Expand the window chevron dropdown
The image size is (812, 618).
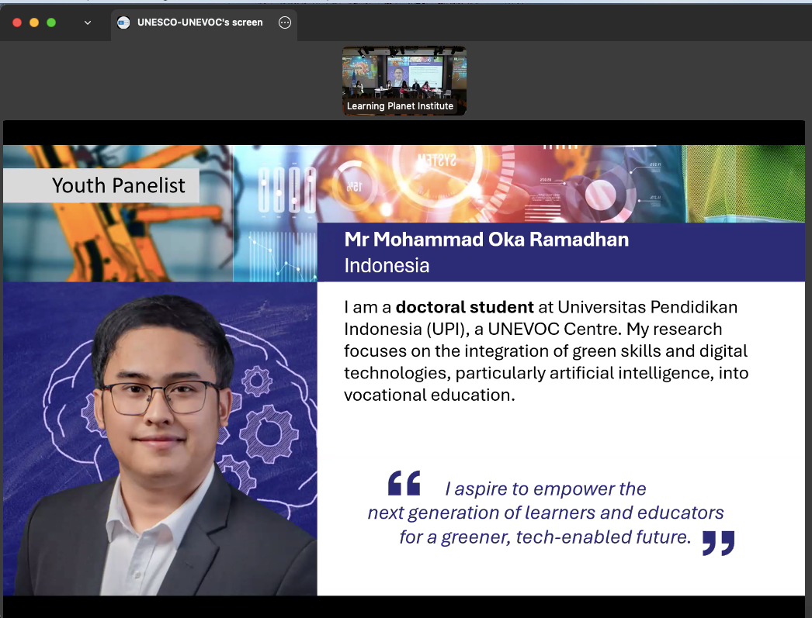(x=88, y=22)
